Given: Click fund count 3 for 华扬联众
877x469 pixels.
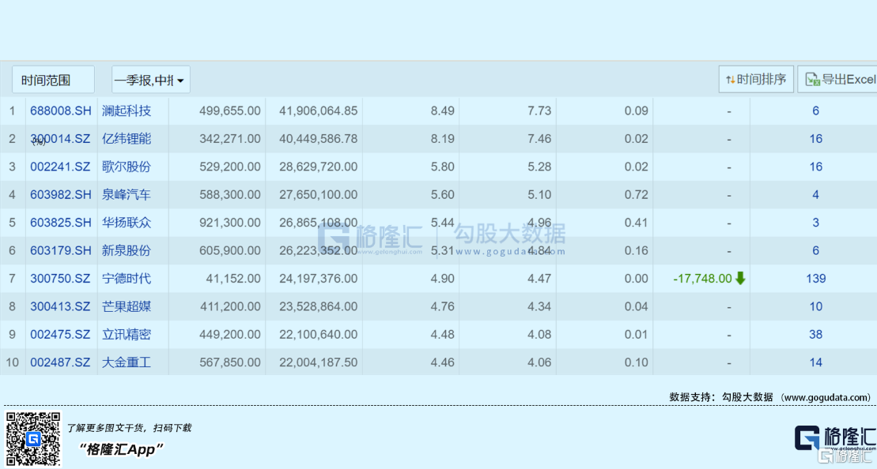Looking at the screenshot, I should pos(815,222).
